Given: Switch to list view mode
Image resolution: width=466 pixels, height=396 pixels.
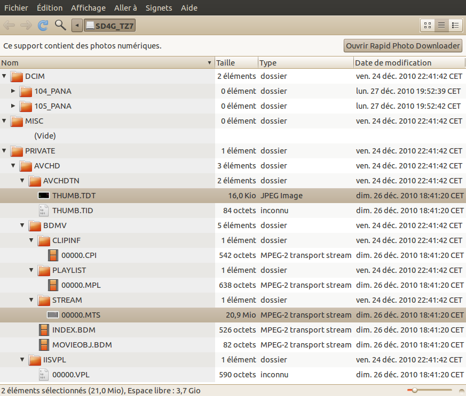Looking at the screenshot, I should point(441,25).
